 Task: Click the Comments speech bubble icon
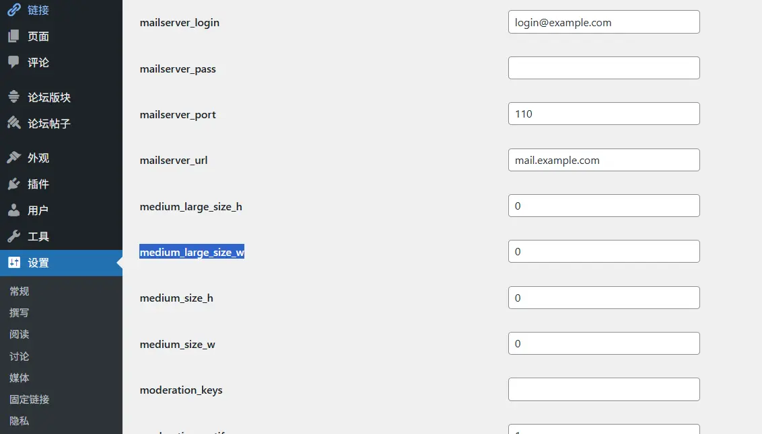pos(13,62)
